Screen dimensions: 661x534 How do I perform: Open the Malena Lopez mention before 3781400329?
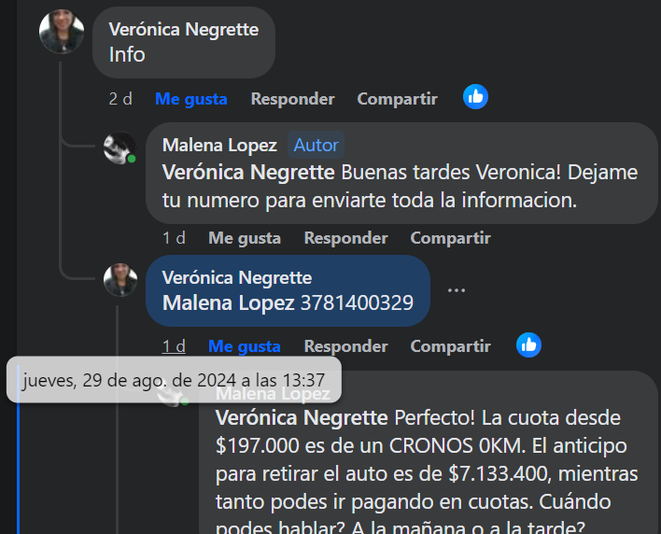(x=228, y=303)
